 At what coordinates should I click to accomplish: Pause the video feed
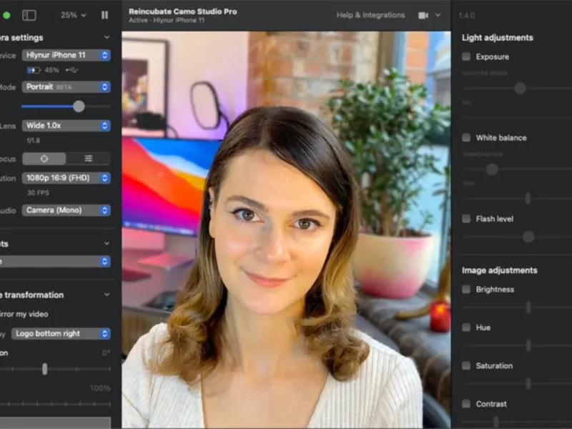[x=104, y=15]
